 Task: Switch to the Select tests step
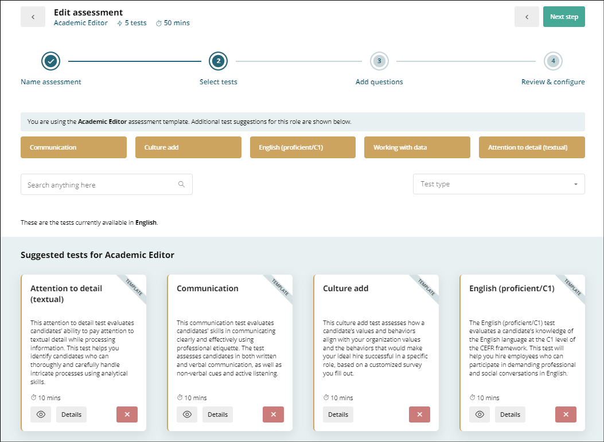click(x=218, y=61)
